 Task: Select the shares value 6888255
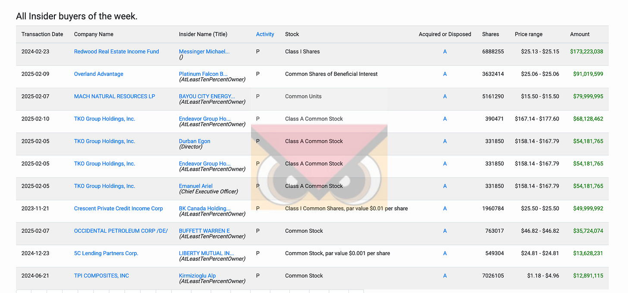tap(493, 51)
